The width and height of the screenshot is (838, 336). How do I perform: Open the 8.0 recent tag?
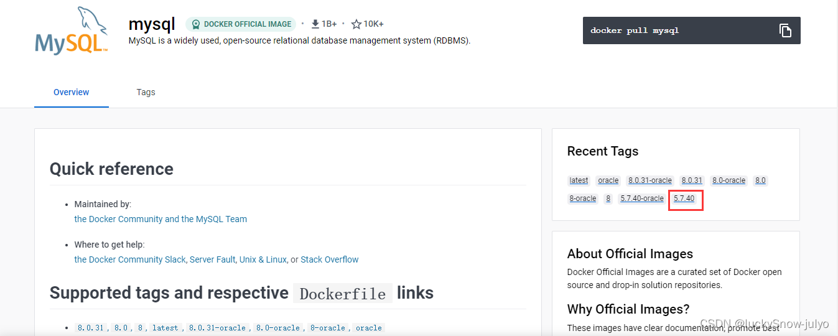click(x=760, y=180)
